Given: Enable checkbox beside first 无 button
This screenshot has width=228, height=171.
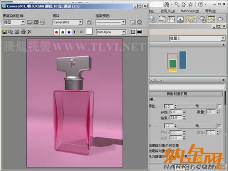Looking at the screenshot, I should [219, 106].
